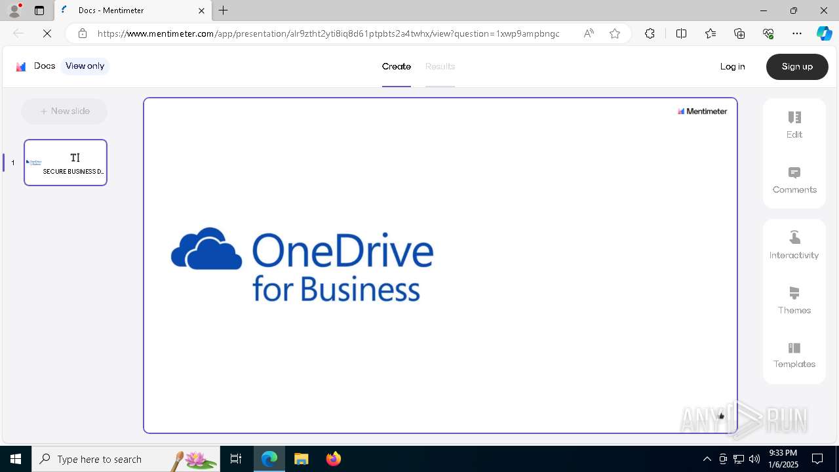Viewport: 839px width, 472px height.
Task: Open the browser profile icon
Action: (14, 10)
